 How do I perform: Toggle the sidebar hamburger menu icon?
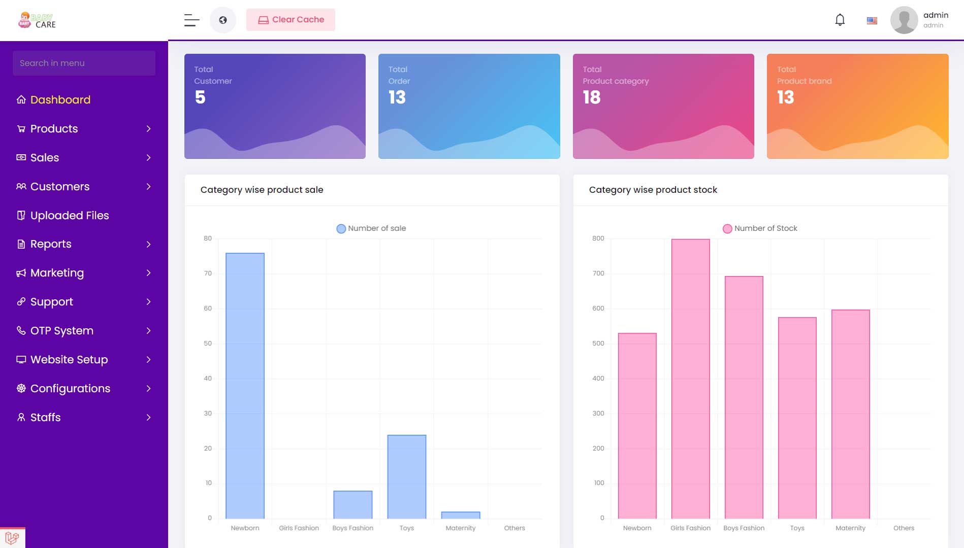coord(191,20)
